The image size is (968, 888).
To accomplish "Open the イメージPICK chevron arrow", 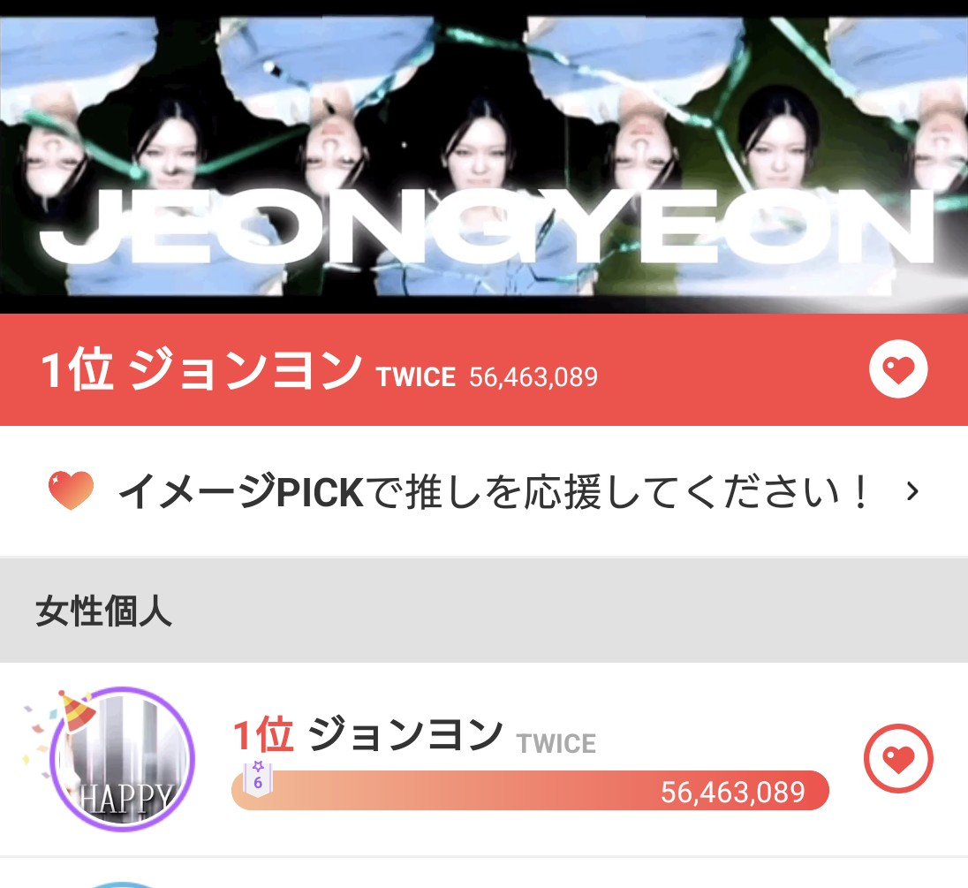I will point(912,491).
